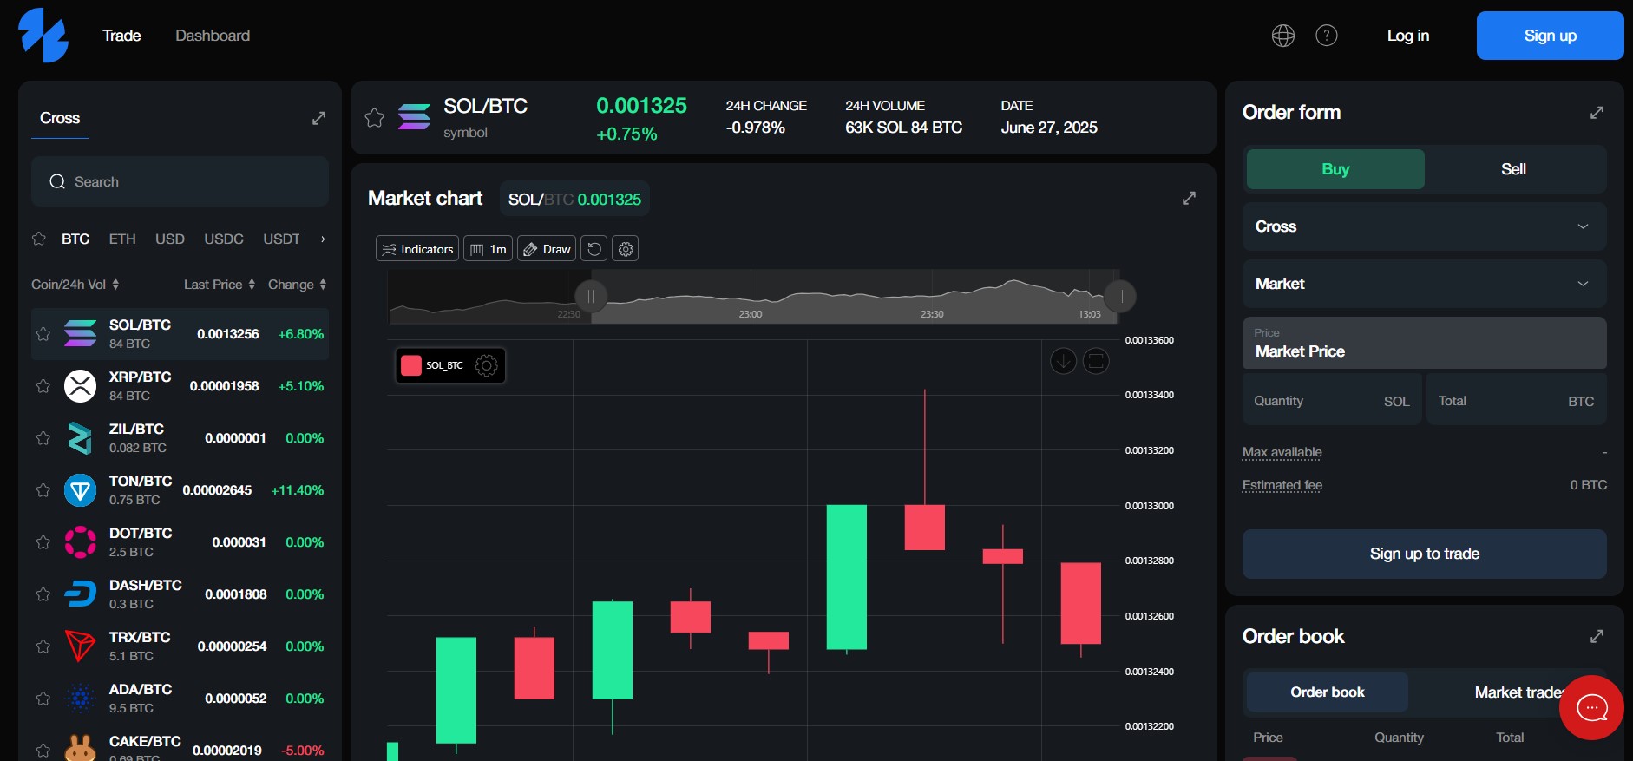1633x761 pixels.
Task: Click the search magnifier icon
Action: click(x=57, y=181)
